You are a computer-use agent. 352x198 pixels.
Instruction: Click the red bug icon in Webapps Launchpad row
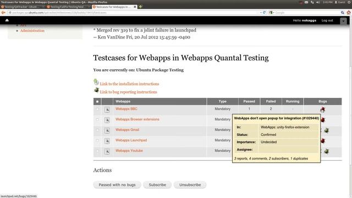click(323, 141)
